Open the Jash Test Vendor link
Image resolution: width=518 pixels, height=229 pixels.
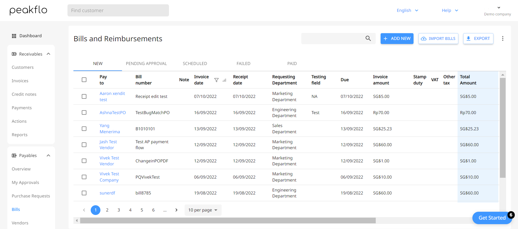(x=108, y=145)
